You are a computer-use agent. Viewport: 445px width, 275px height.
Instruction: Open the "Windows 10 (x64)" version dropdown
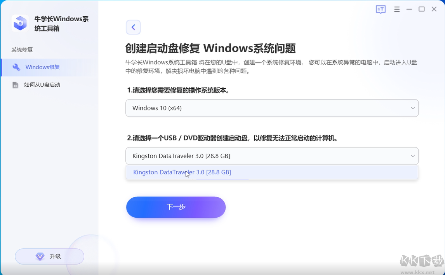pyautogui.click(x=272, y=108)
